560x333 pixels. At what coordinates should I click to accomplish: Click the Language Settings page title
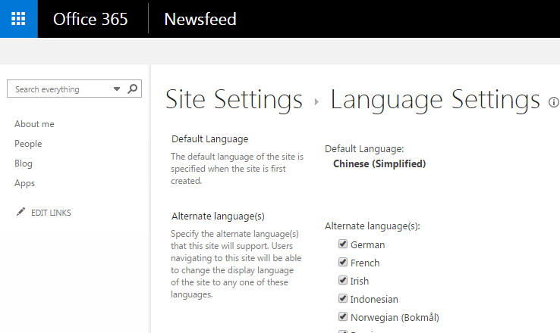(x=435, y=99)
